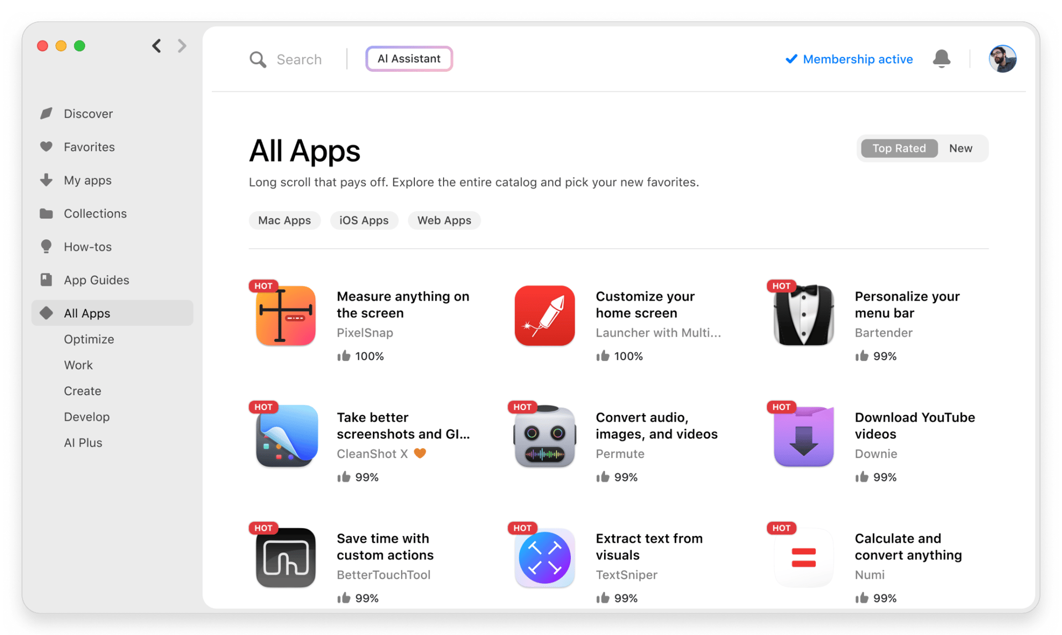
Task: Click the search magnifier icon
Action: pyautogui.click(x=257, y=59)
